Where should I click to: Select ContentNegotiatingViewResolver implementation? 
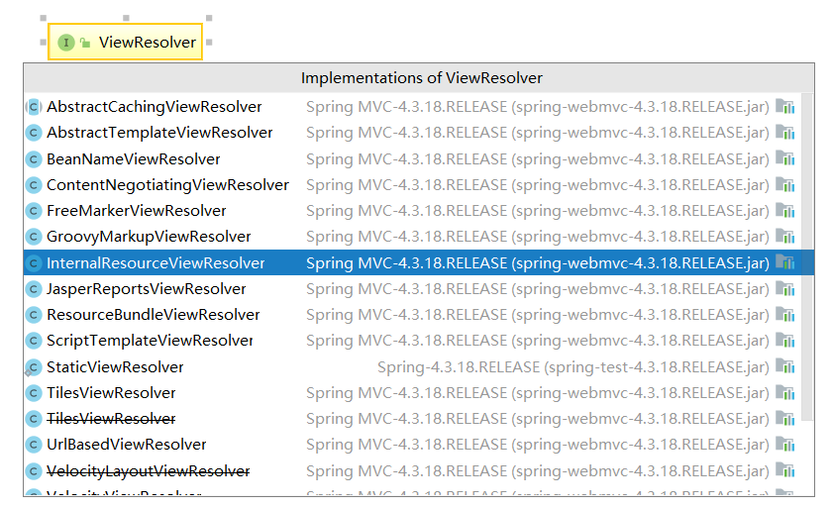point(167,185)
